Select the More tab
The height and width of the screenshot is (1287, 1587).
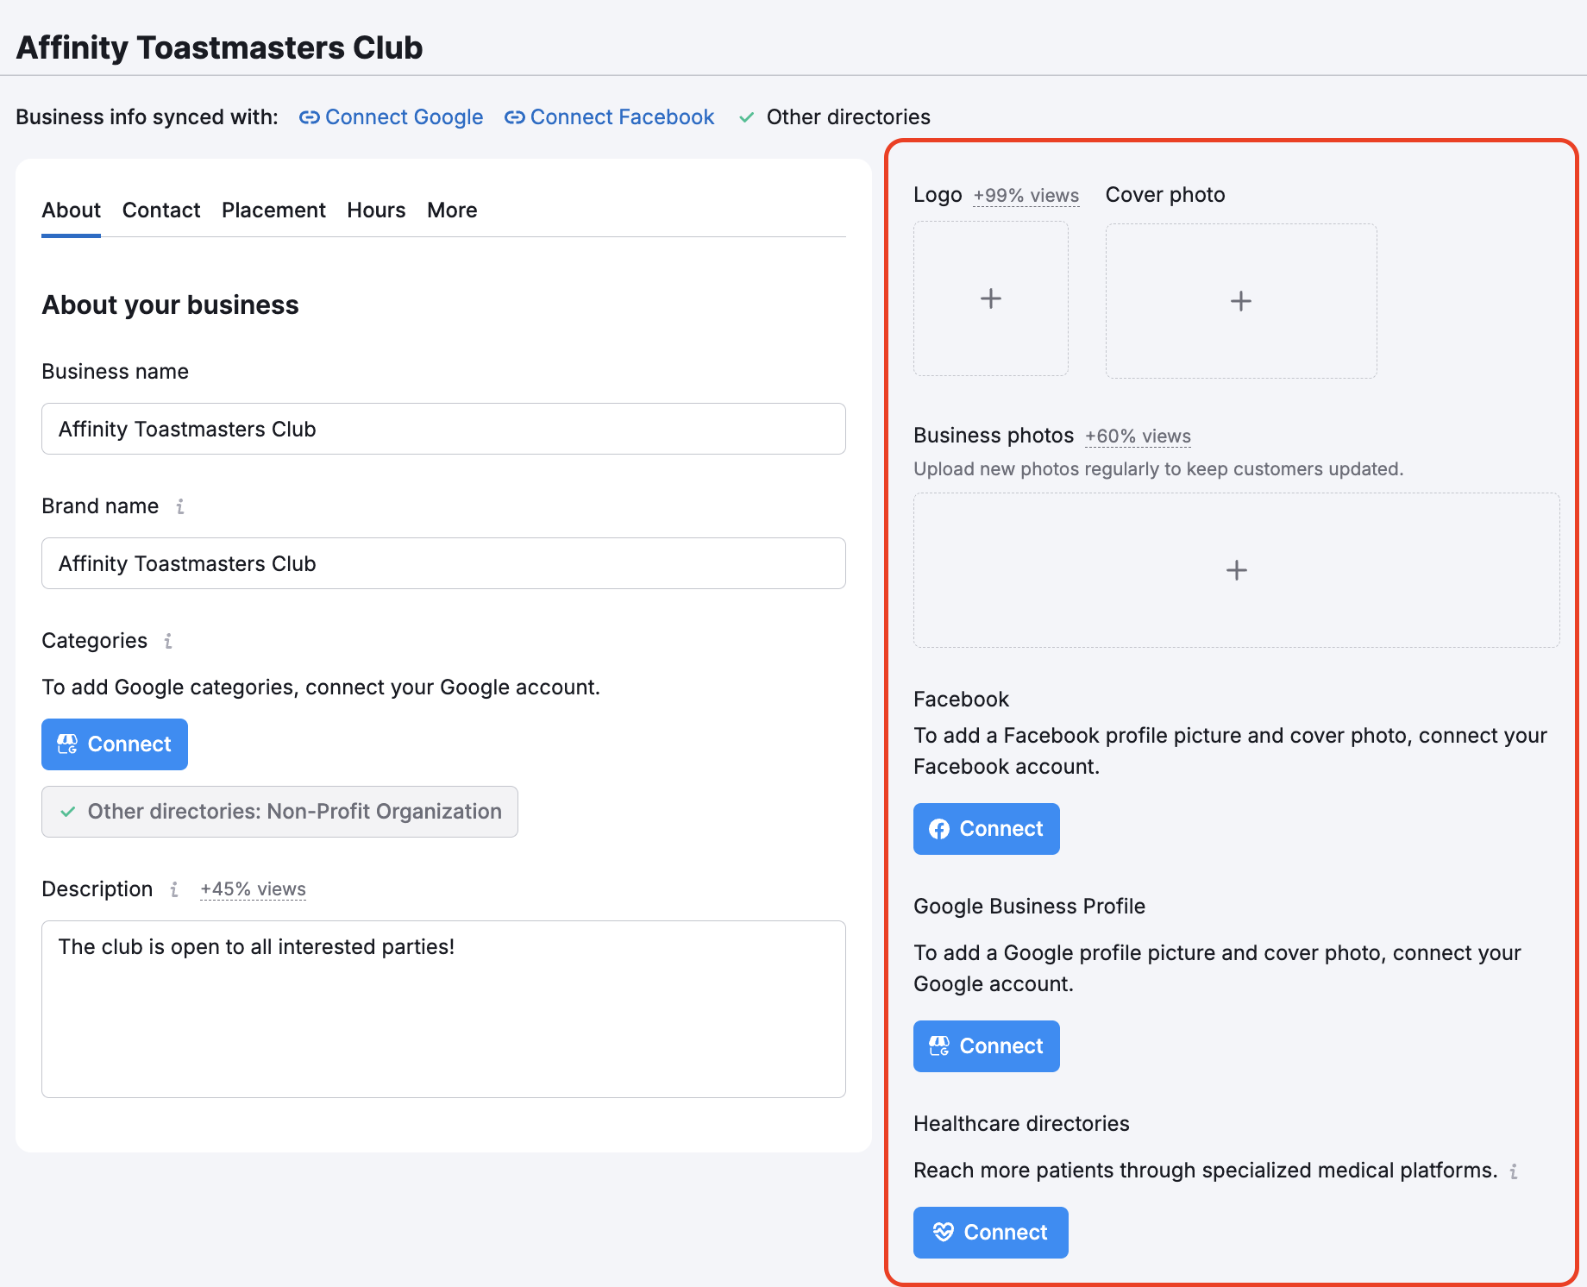451,210
